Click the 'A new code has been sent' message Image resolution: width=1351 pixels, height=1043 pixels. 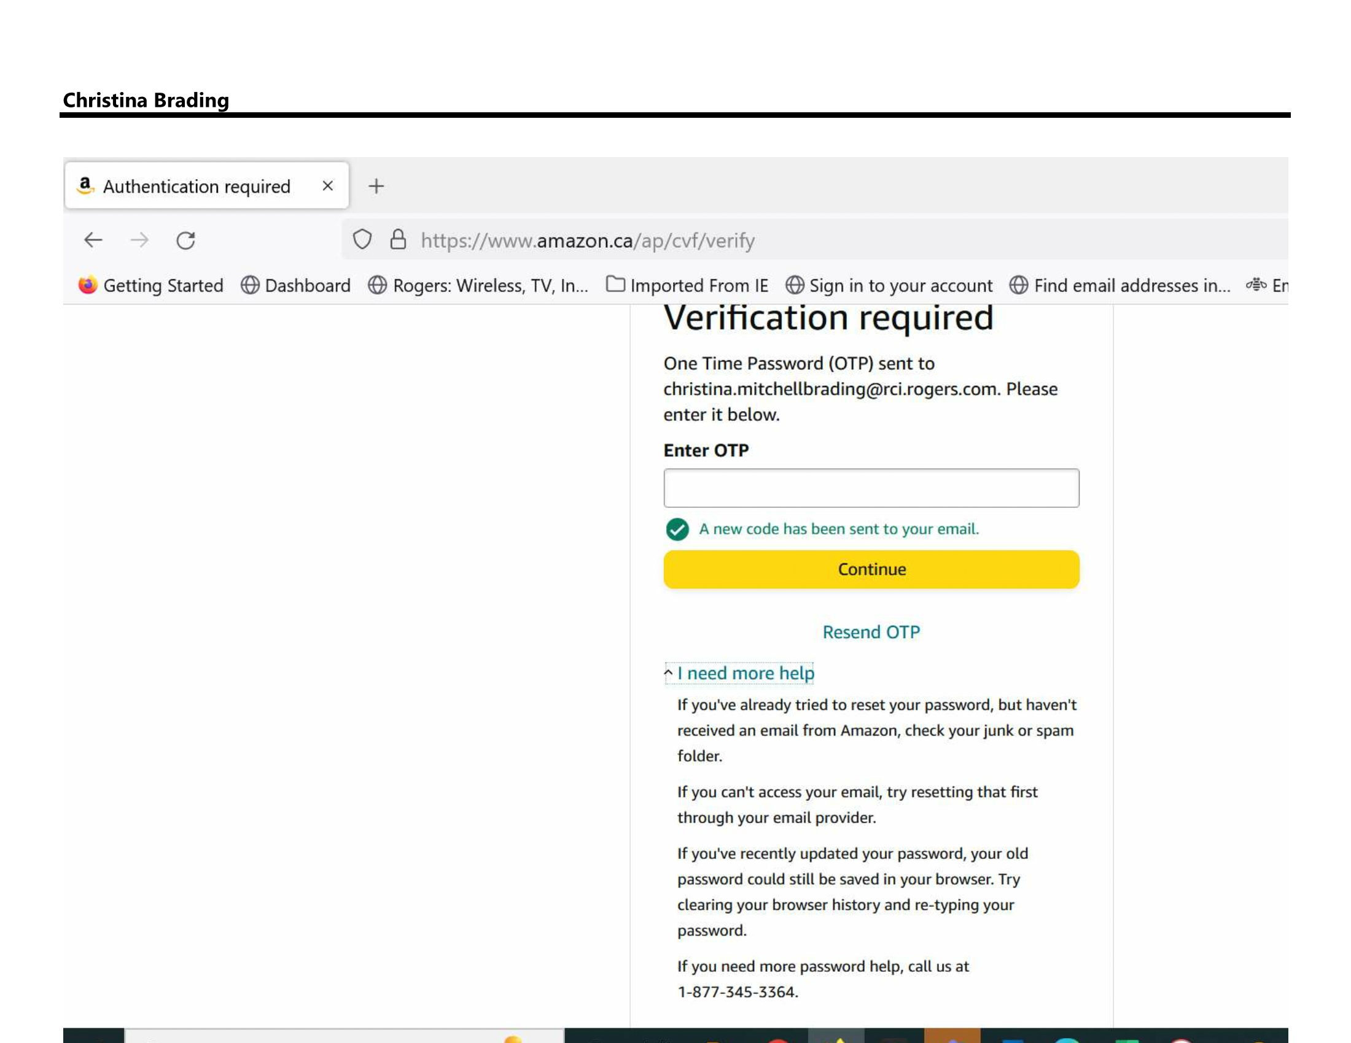click(x=839, y=529)
